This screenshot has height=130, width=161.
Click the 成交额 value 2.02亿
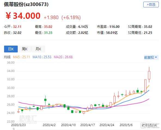pyautogui.click(x=83, y=33)
